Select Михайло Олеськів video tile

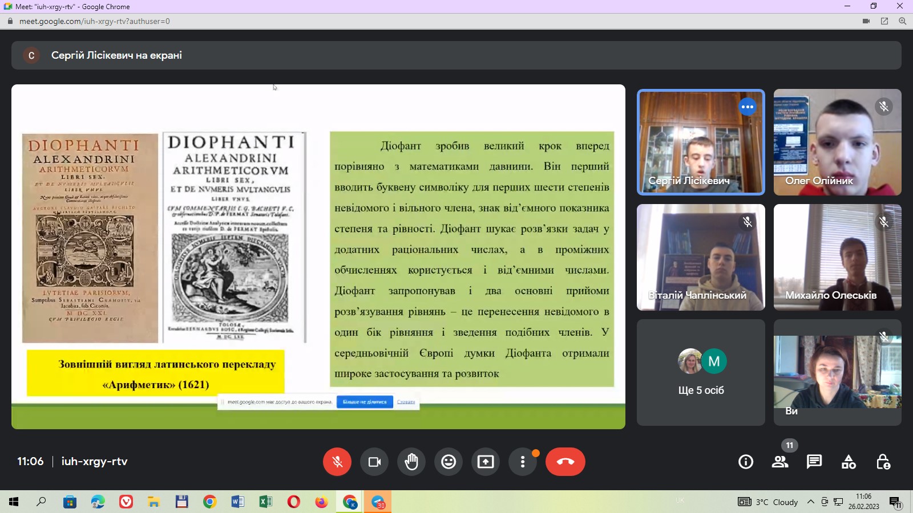coord(838,257)
